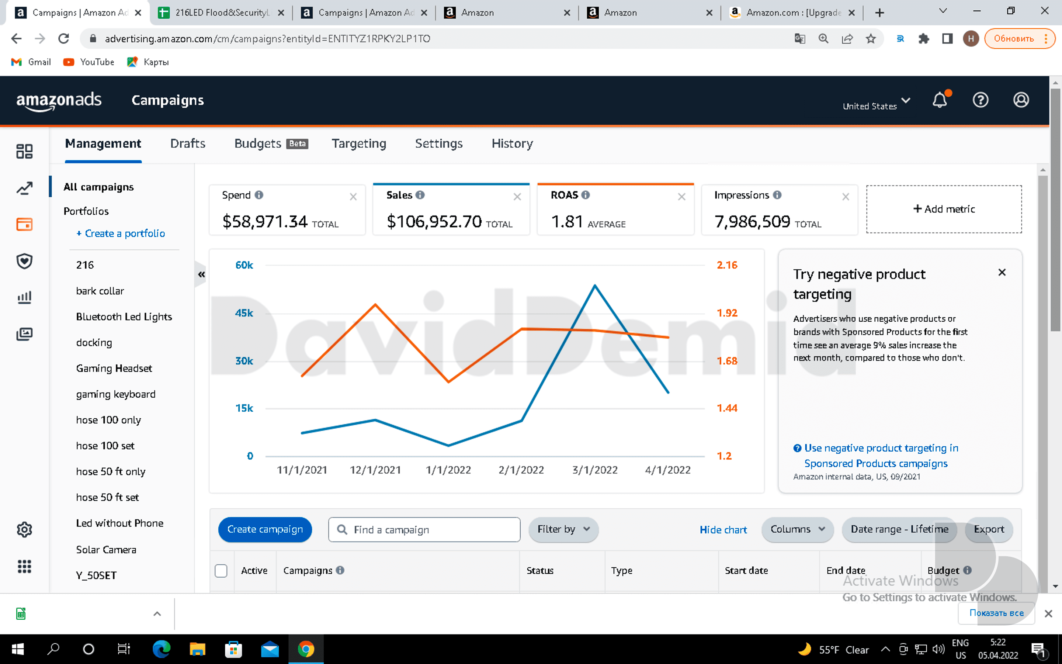Click the Hide chart link

(x=723, y=530)
